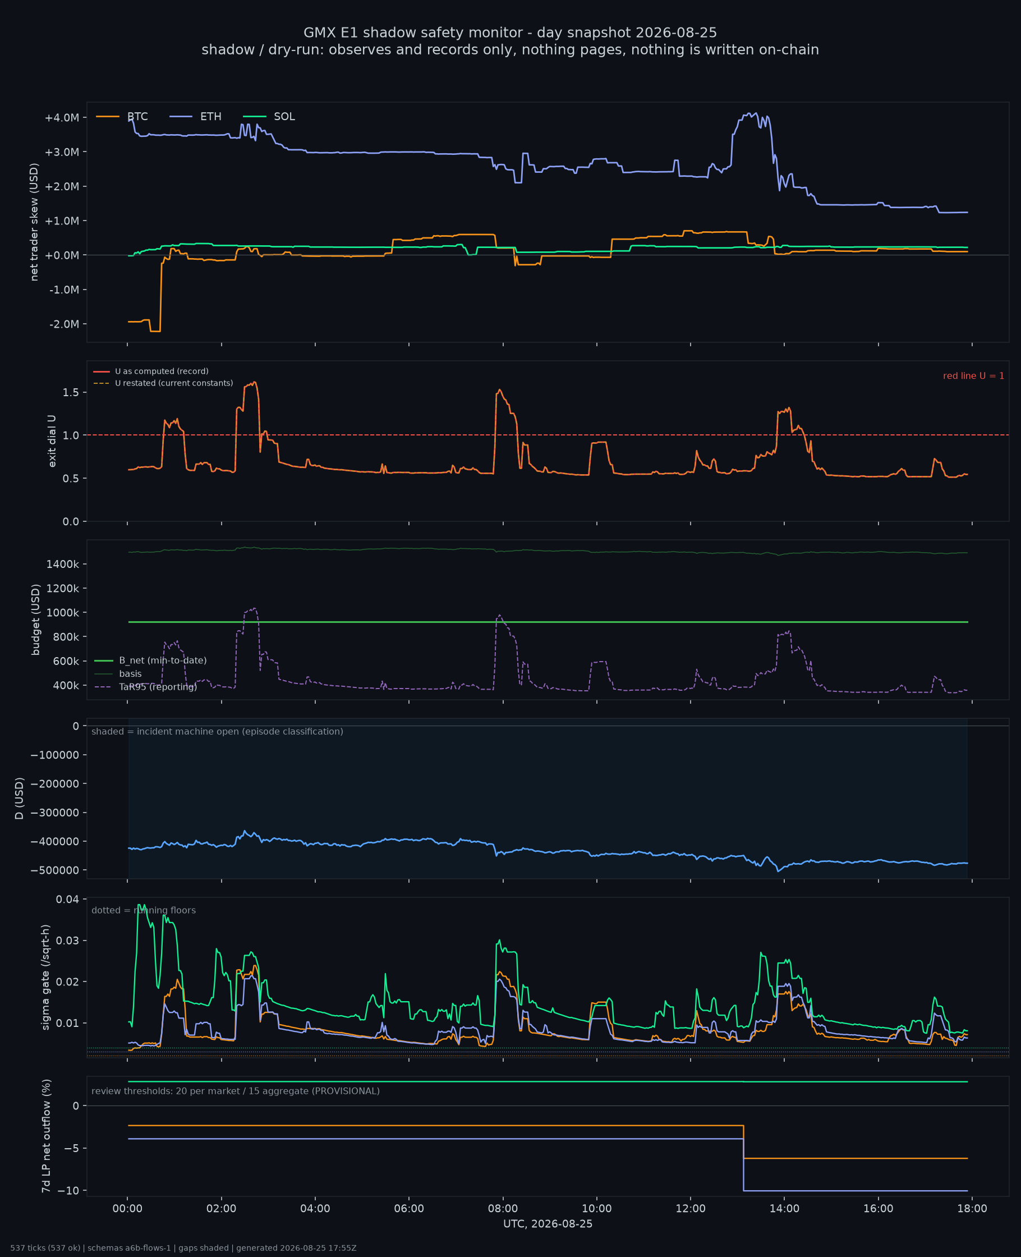Click the "7d LP net outflow (%)" axis label

(x=46, y=1136)
